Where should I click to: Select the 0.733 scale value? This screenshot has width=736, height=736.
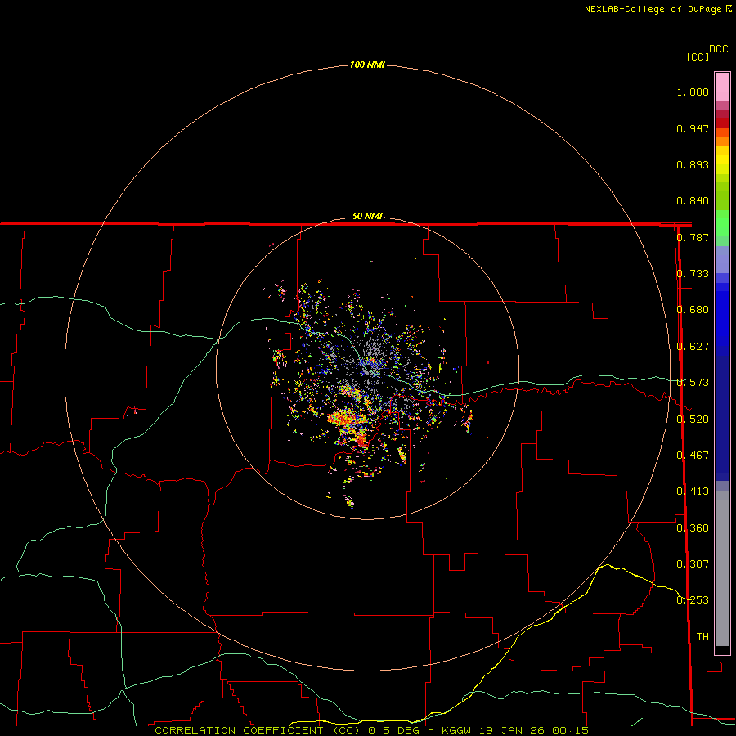pos(693,274)
